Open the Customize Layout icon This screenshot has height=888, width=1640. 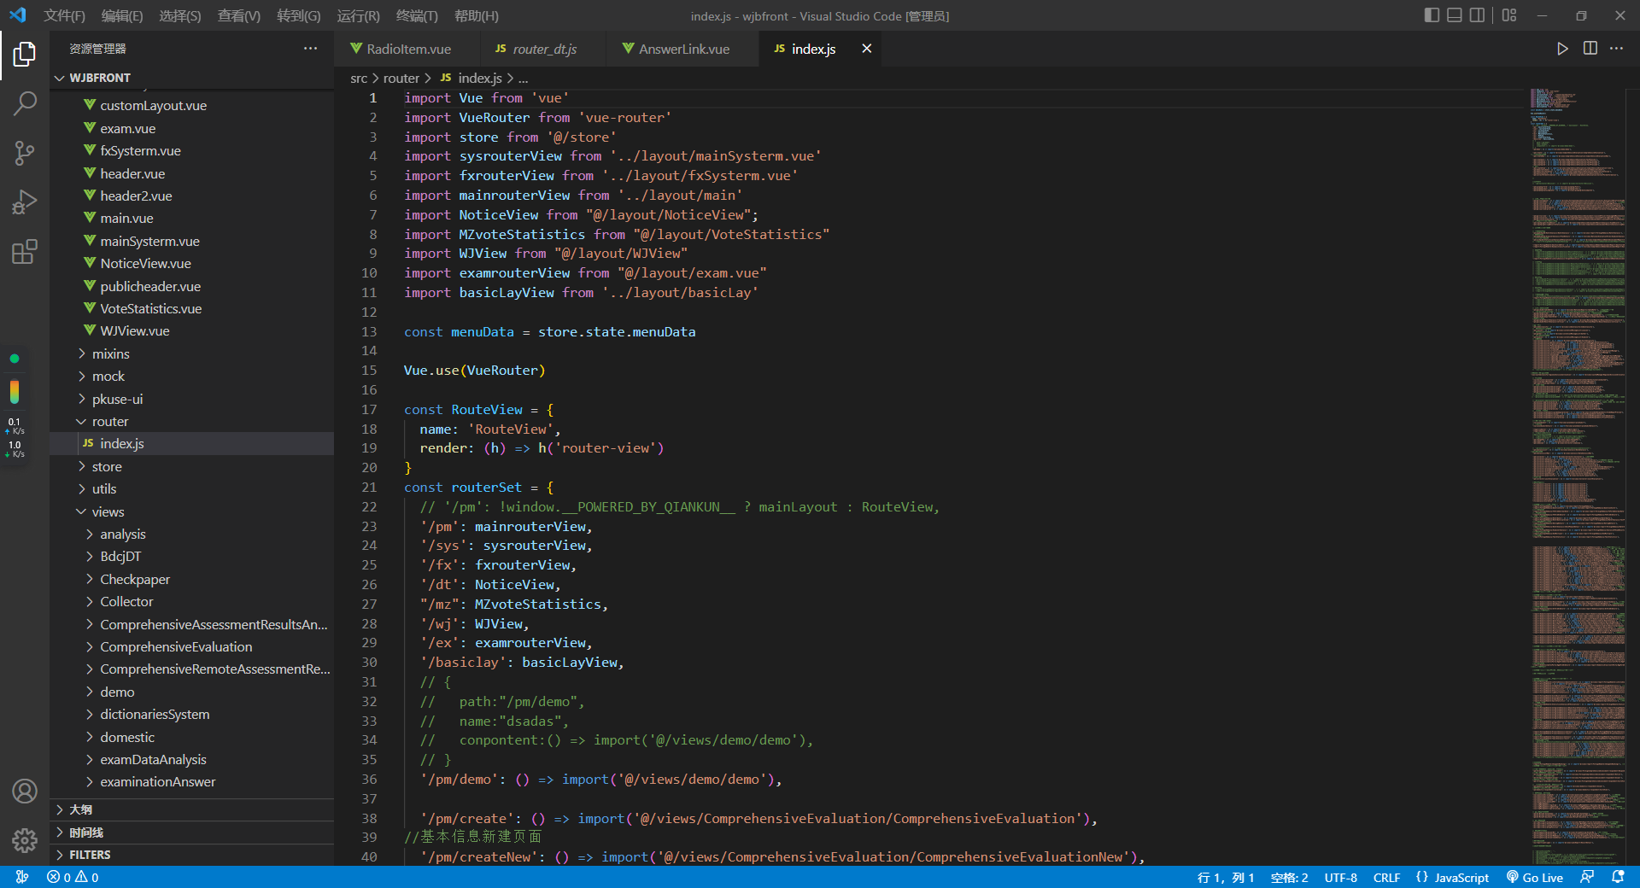[x=1509, y=15]
